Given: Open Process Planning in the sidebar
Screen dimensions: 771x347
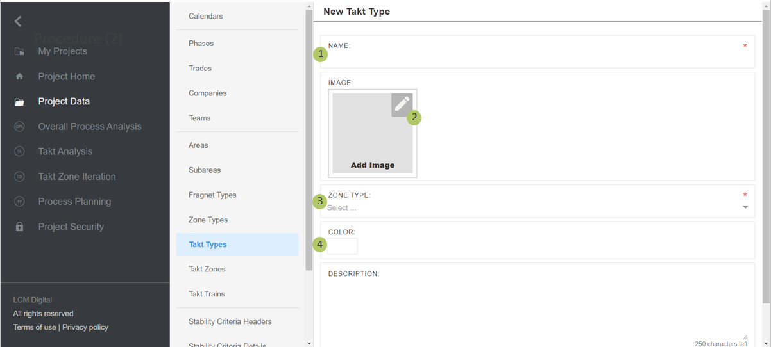Looking at the screenshot, I should click(74, 202).
